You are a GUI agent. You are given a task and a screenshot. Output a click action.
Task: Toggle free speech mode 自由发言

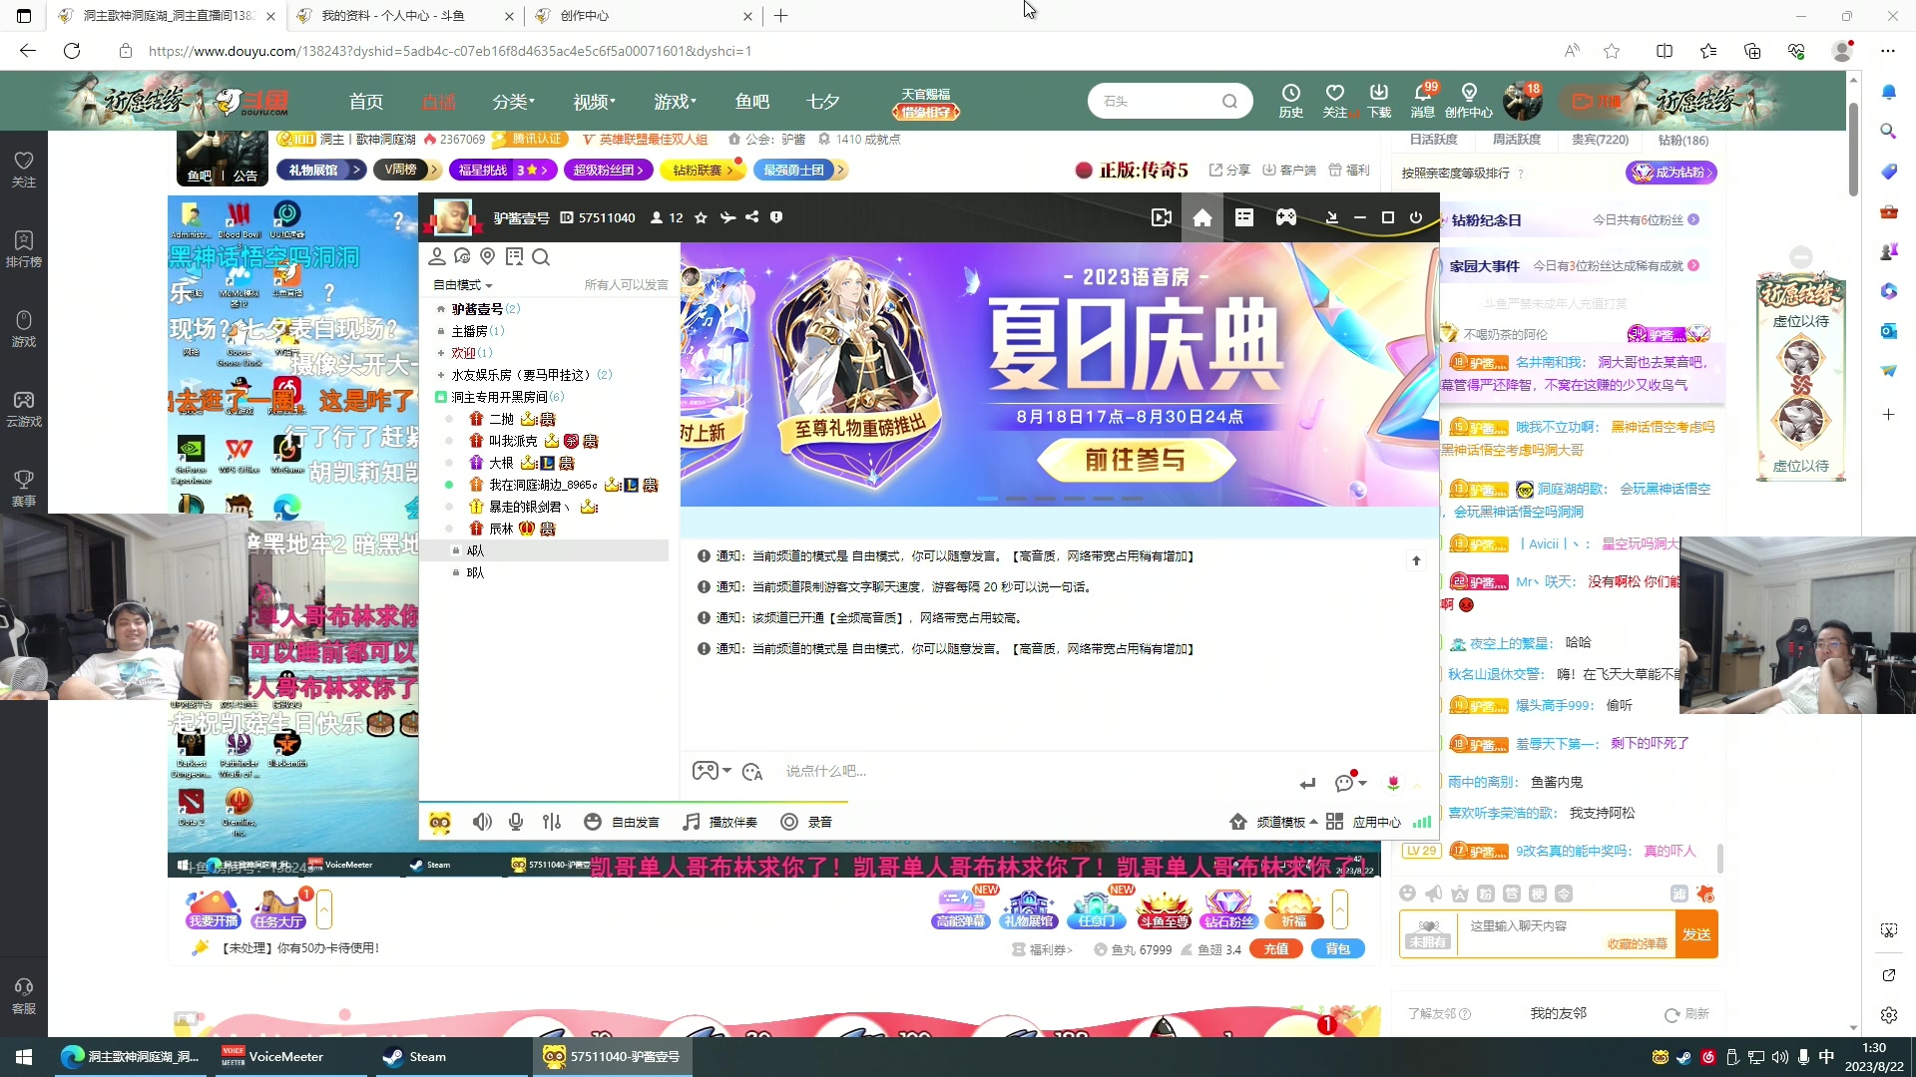point(622,822)
